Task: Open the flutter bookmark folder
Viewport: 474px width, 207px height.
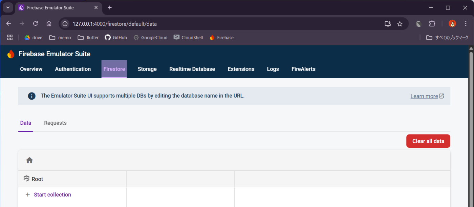Action: (x=88, y=38)
